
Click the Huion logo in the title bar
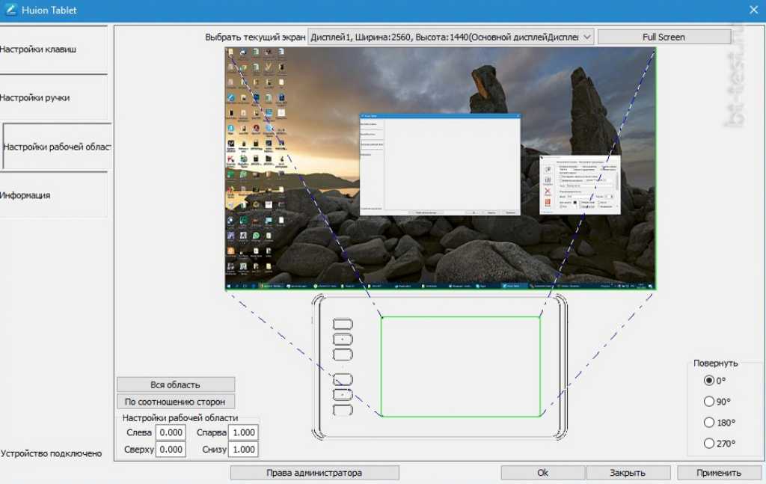pyautogui.click(x=10, y=10)
